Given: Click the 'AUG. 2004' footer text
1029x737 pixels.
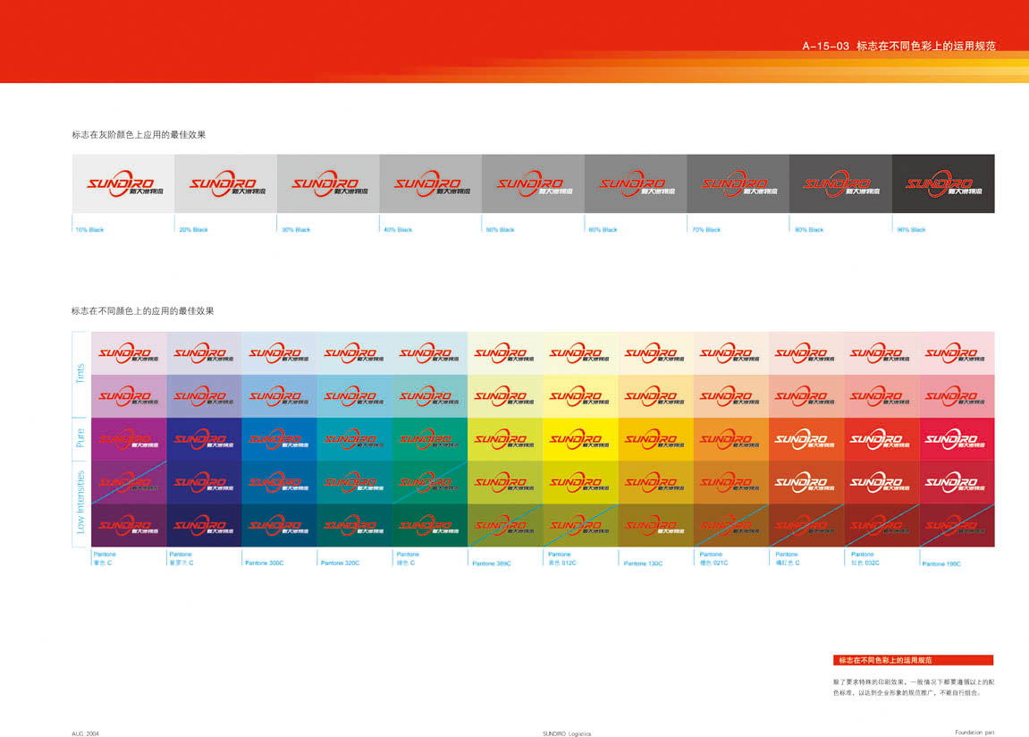Looking at the screenshot, I should pos(85,733).
